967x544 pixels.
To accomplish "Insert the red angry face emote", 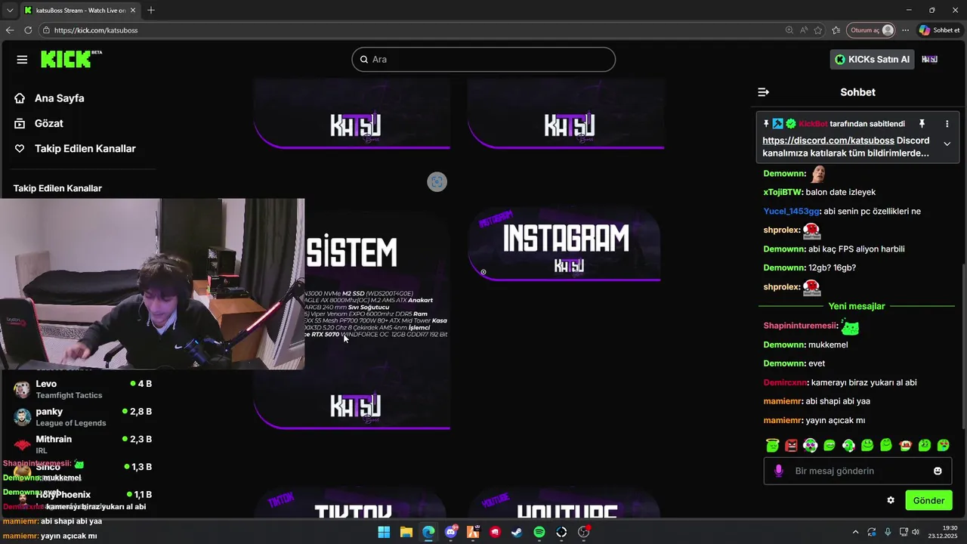I will 791,445.
